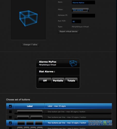Click 'Two buttons per line - max 15 signs' text
This screenshot has width=117, height=129.
[x=67, y=117]
